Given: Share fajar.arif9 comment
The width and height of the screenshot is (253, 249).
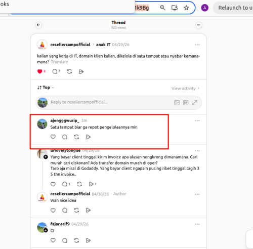Looking at the screenshot, I should (88, 240).
